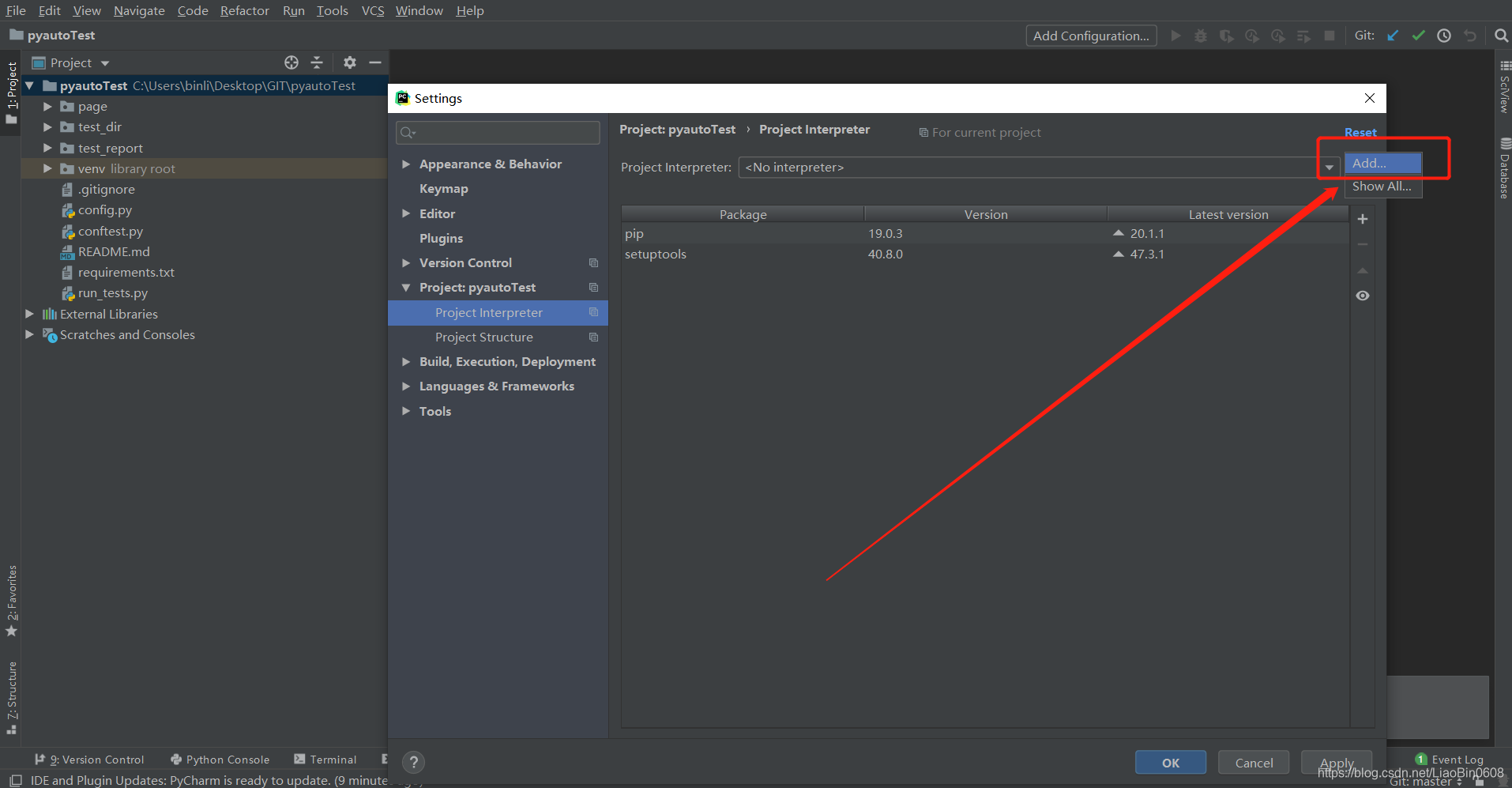Click OK in Settings dialog
The height and width of the screenshot is (788, 1512).
(x=1171, y=763)
